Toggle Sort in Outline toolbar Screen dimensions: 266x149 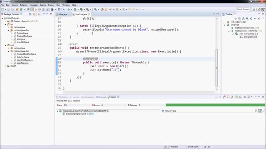(243, 18)
